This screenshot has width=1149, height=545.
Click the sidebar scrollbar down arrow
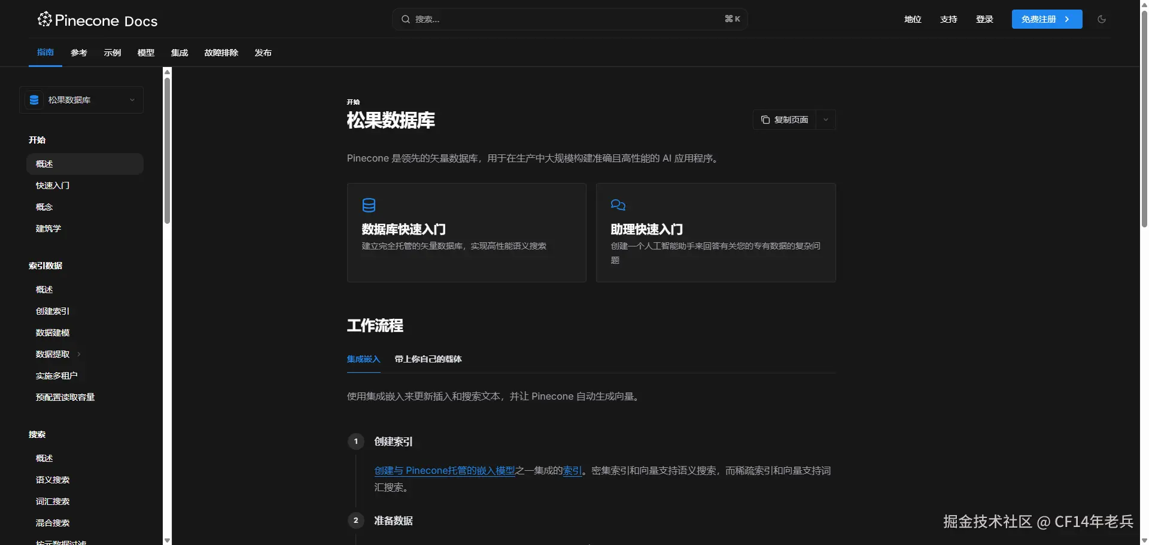(168, 540)
